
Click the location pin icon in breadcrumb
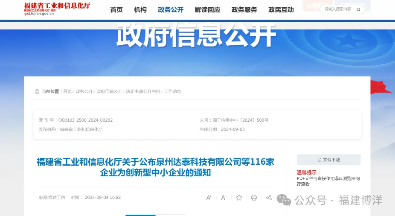[37, 91]
